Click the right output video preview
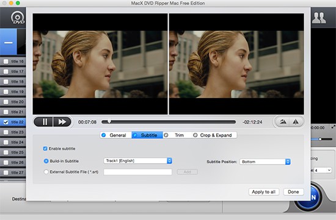 [x=236, y=64]
